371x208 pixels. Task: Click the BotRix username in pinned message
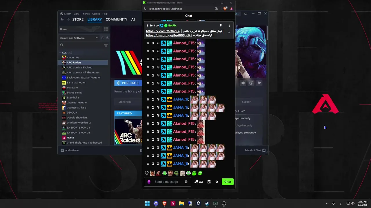(172, 26)
